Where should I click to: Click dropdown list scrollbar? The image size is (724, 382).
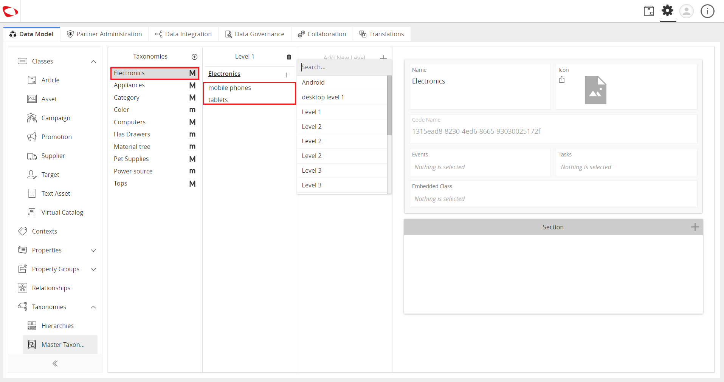click(x=389, y=105)
